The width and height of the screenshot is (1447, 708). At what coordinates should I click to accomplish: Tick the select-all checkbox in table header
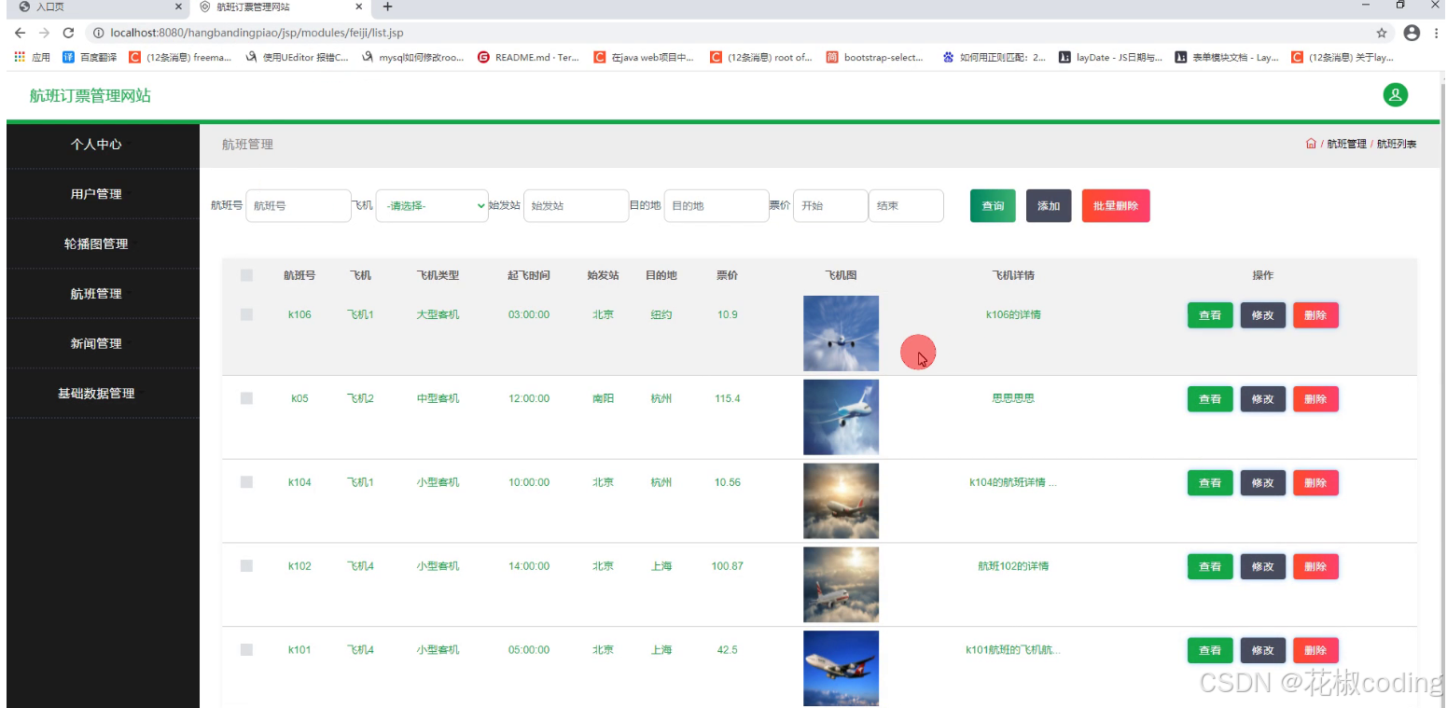coord(246,275)
